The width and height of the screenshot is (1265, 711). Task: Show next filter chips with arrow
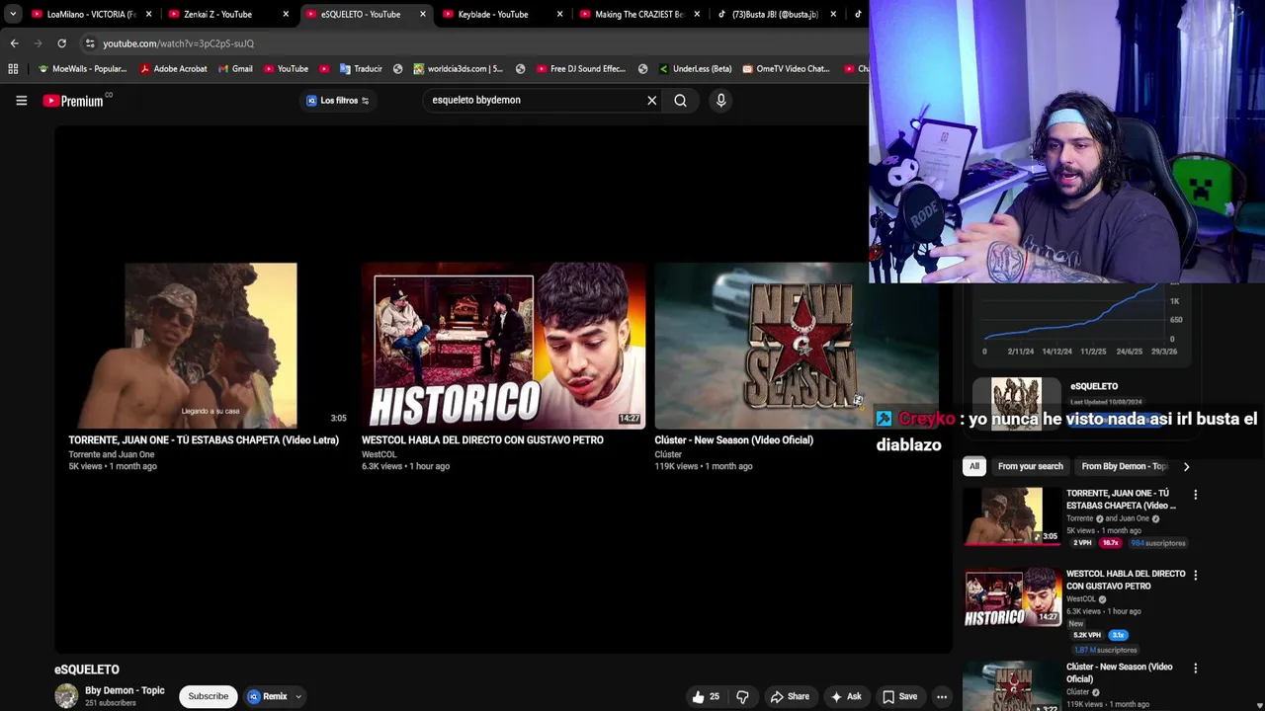tap(1186, 466)
